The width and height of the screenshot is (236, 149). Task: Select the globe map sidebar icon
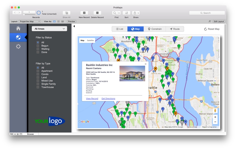(x=18, y=37)
